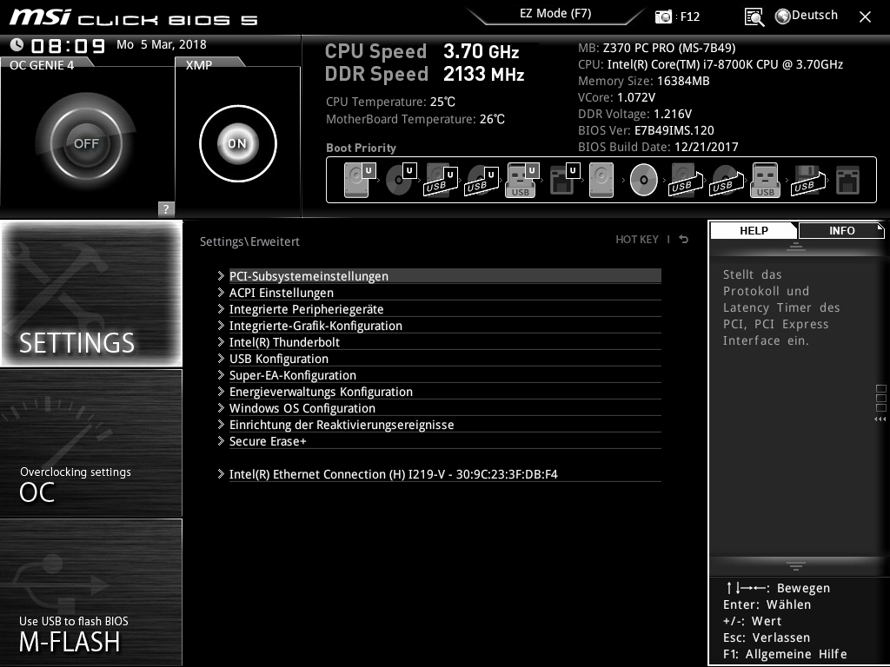Select legacy hard disk boot icon without U badge
890x667 pixels.
601,180
